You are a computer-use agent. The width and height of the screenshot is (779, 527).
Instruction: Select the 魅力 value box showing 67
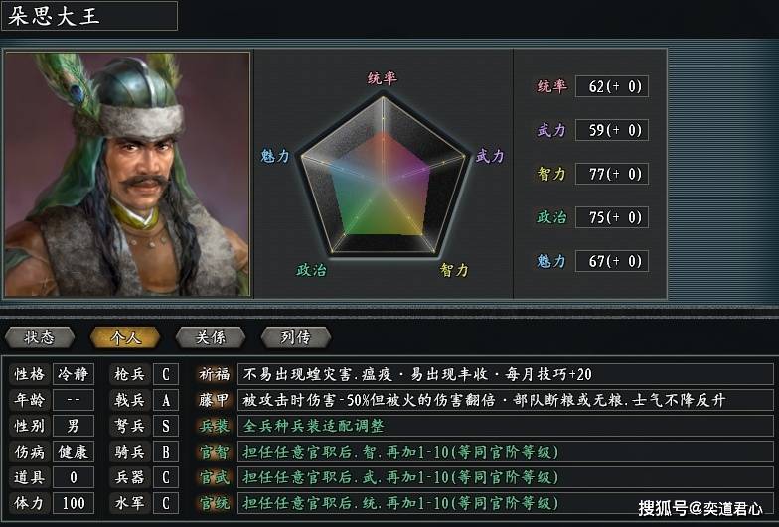[x=612, y=261]
